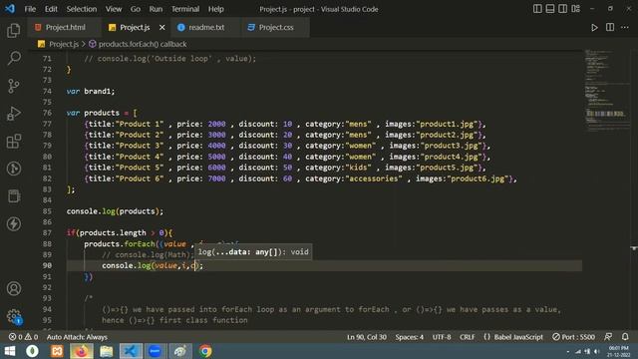This screenshot has height=359, width=638.
Task: Click line number 87 in gutter
Action: pyautogui.click(x=47, y=232)
